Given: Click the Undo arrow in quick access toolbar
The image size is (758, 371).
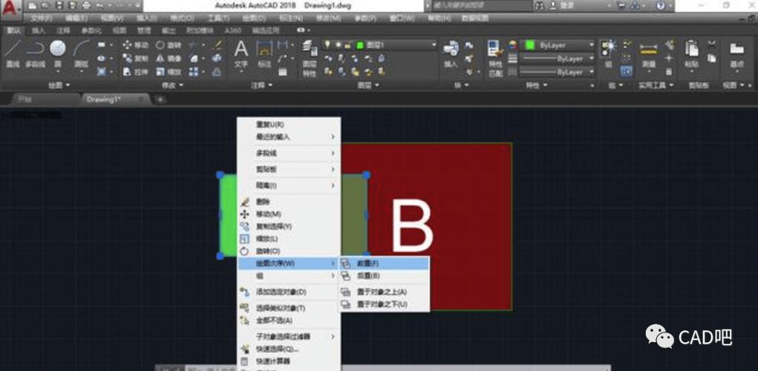Looking at the screenshot, I should click(x=99, y=6).
